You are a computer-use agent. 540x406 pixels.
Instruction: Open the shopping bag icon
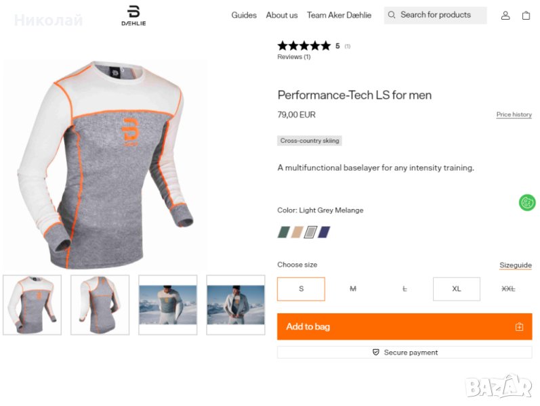tap(526, 16)
